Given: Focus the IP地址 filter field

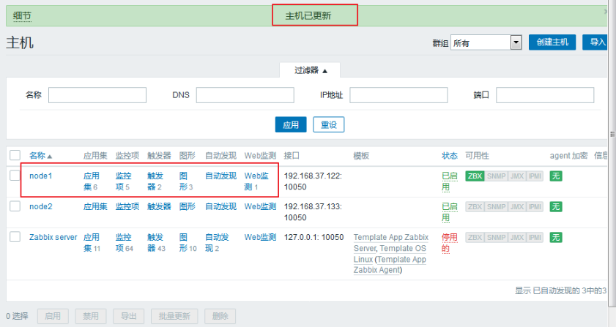Looking at the screenshot, I should [398, 95].
